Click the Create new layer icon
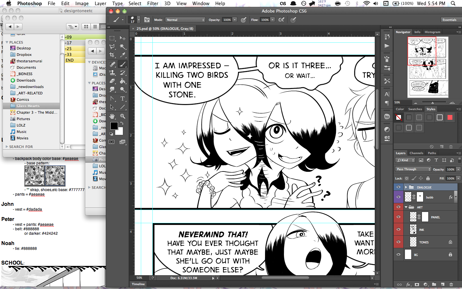This screenshot has height=289, width=462. pyautogui.click(x=442, y=285)
